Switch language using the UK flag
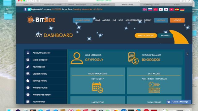This screenshot has height=111, width=198. [145, 10]
